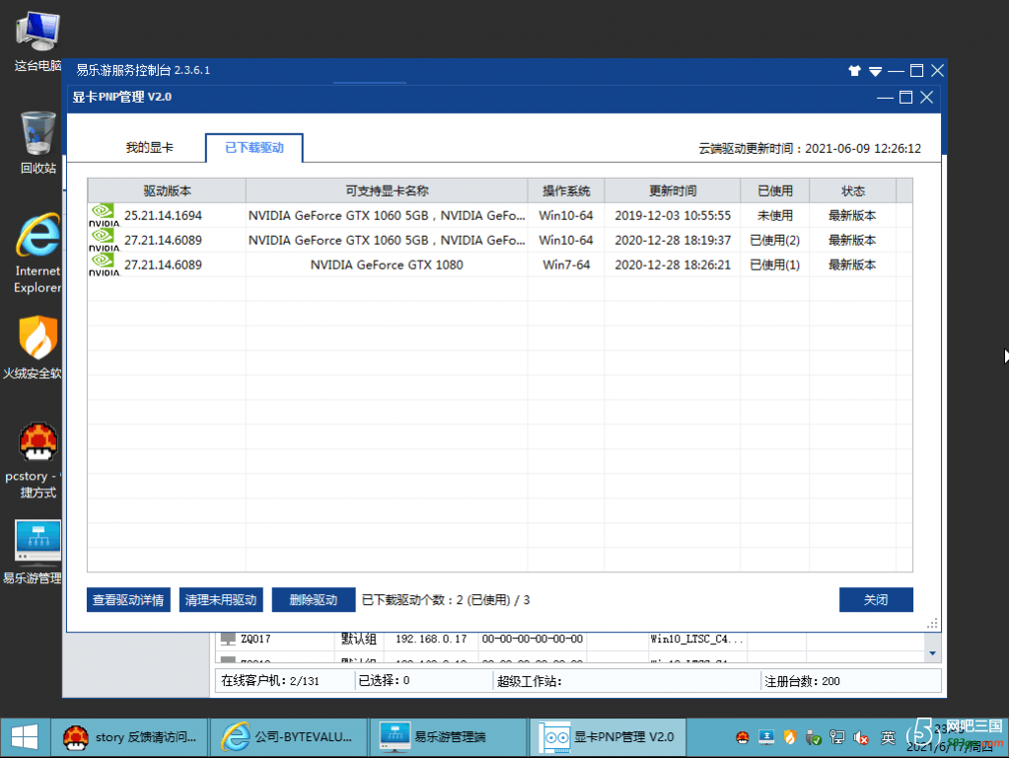
Task: Click the 未使用 status cell
Action: tap(775, 216)
